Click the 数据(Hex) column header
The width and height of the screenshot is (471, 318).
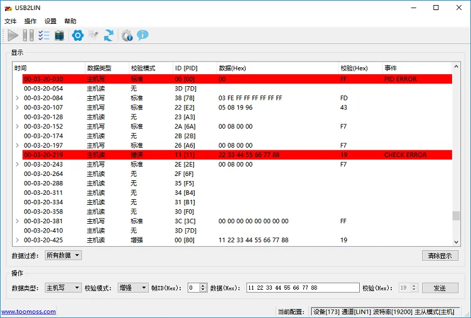[278, 69]
